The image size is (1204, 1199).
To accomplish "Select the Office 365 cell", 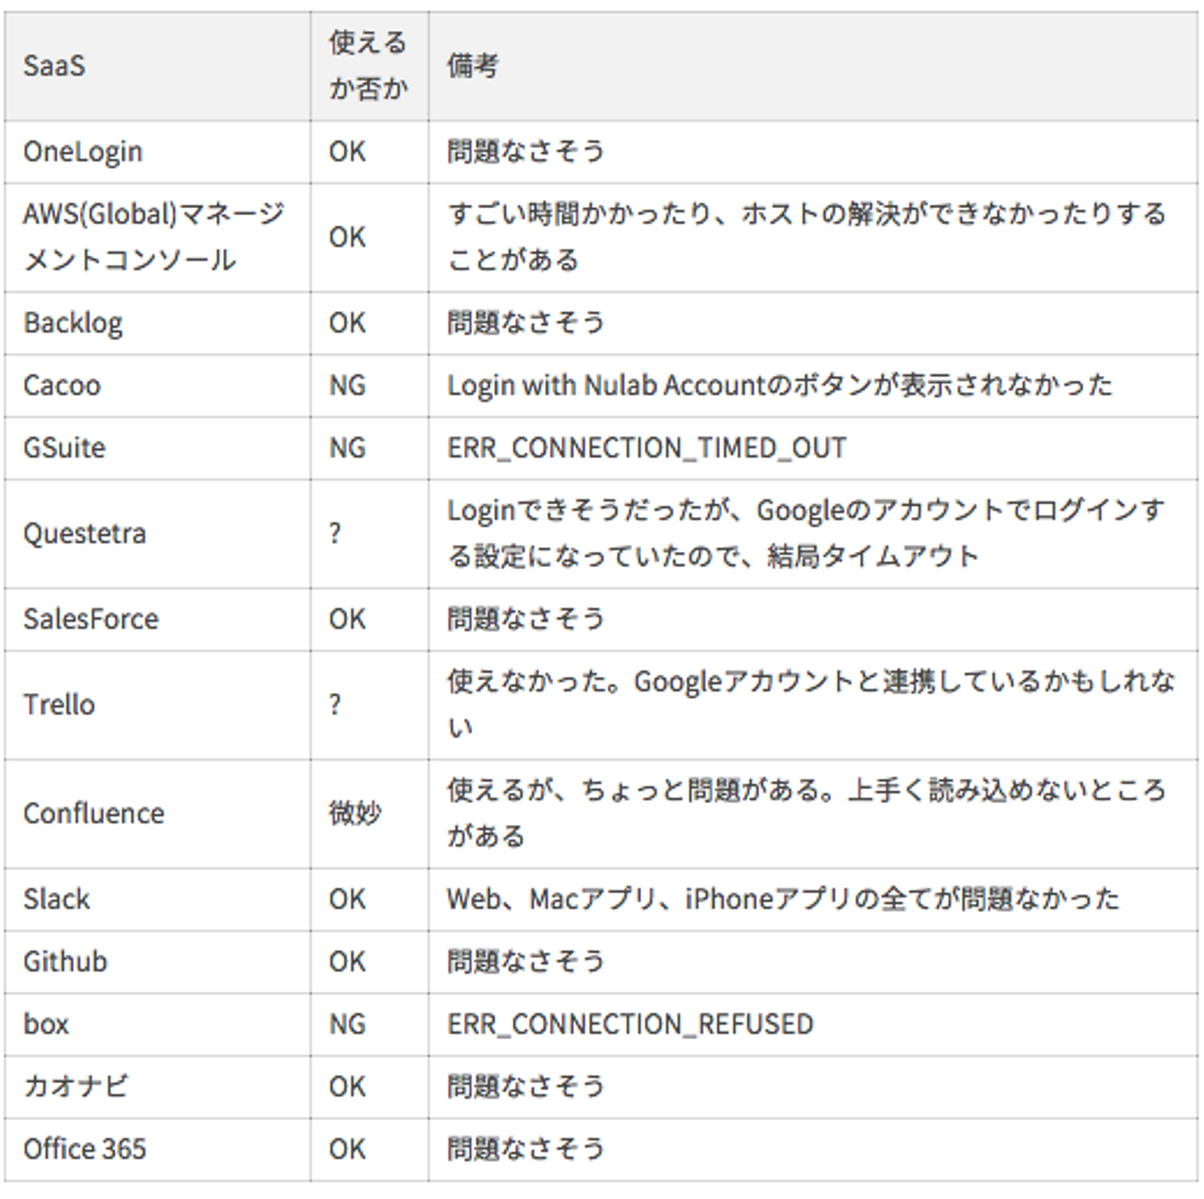I will point(84,1150).
